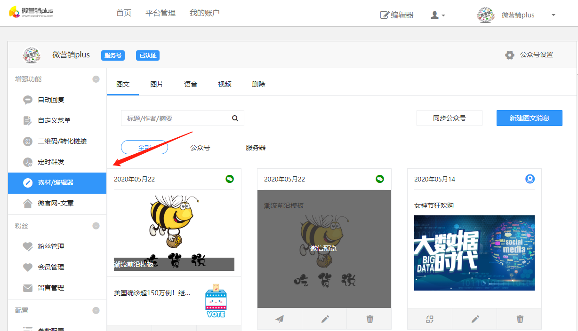The image size is (578, 331).
Task: Select the 服务器 filter
Action: coord(256,147)
